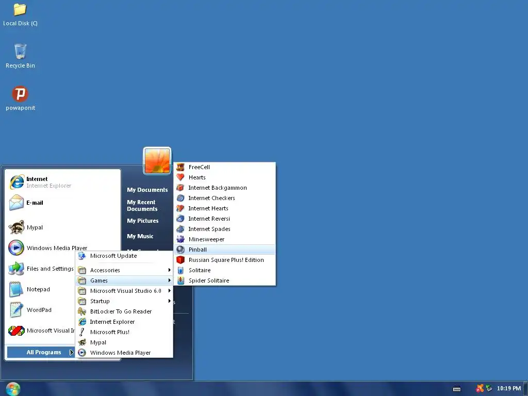Expand the Startup submenu arrow
The height and width of the screenshot is (396, 528).
coord(169,301)
